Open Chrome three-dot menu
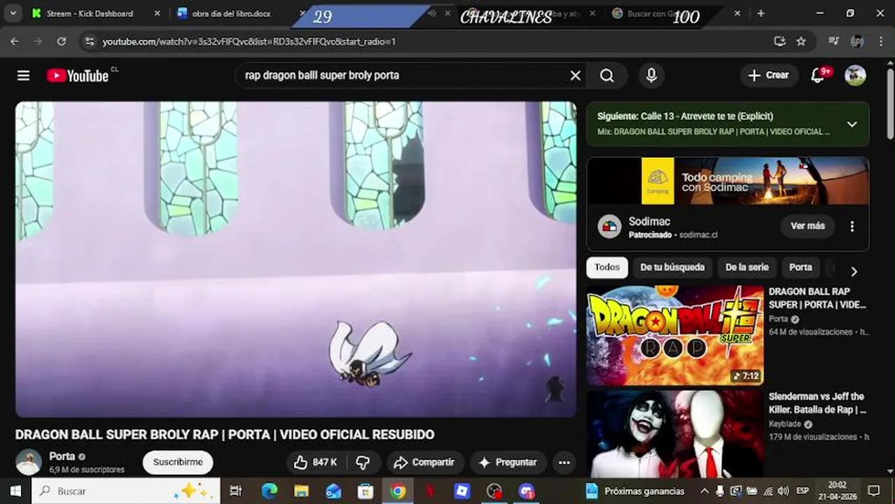This screenshot has width=895, height=504. [x=880, y=41]
